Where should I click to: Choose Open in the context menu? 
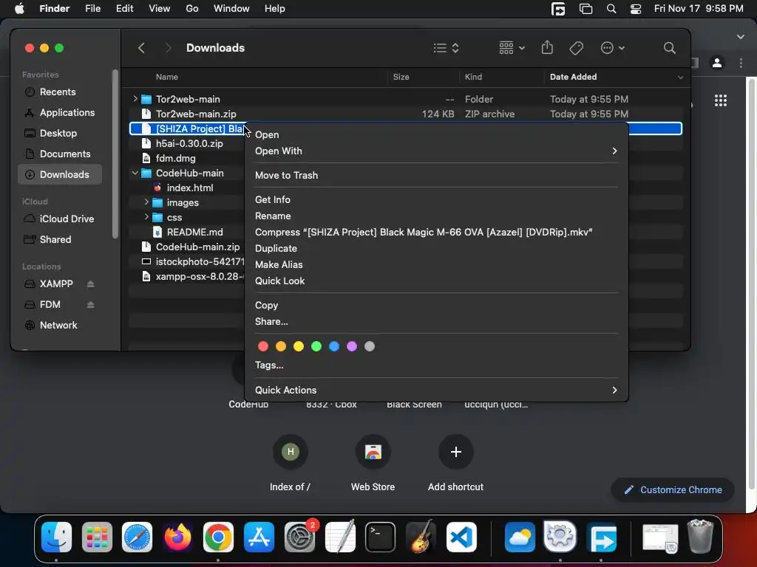(436, 135)
